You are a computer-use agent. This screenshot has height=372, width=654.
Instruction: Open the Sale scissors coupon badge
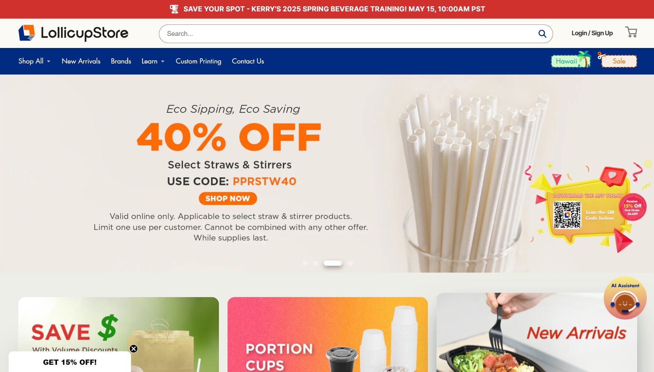pos(617,60)
